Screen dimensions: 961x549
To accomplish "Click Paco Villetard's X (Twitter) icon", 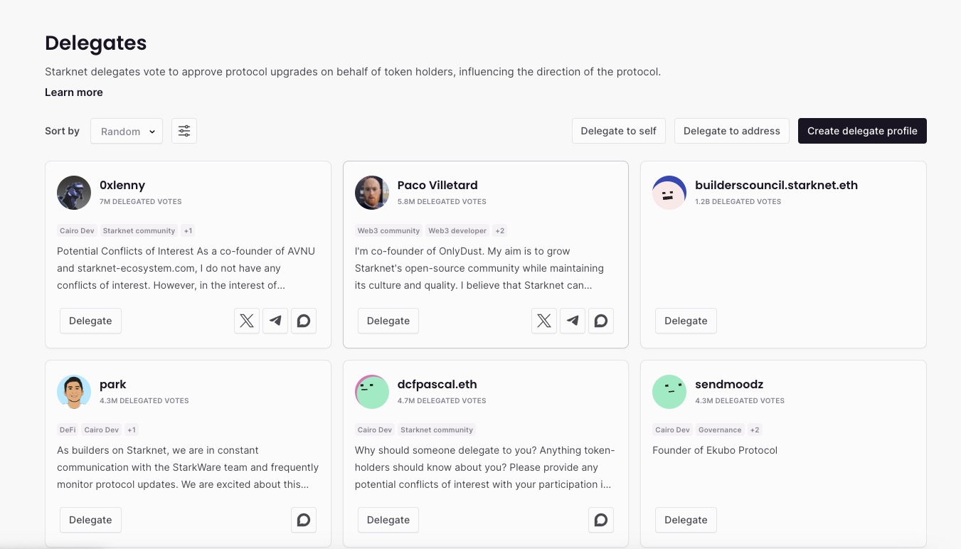I will coord(544,321).
